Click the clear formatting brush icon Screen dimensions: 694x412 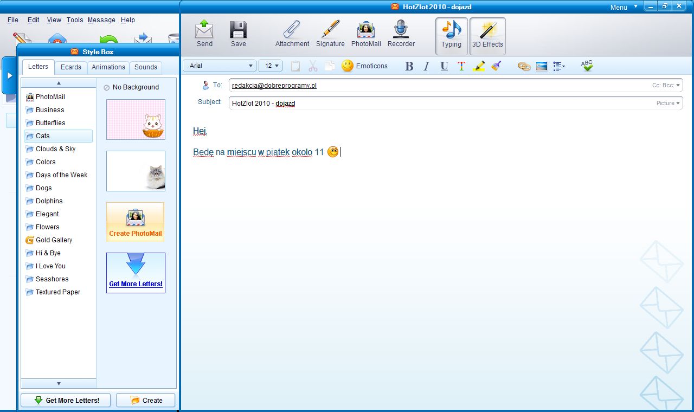click(496, 66)
